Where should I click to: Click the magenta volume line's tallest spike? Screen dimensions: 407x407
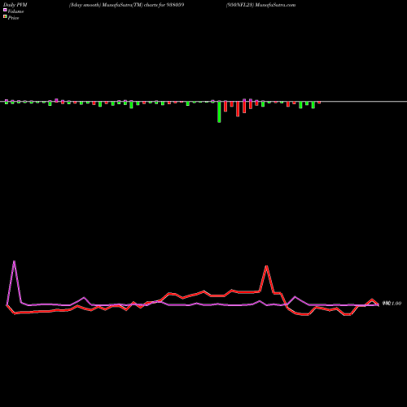[x=14, y=261]
